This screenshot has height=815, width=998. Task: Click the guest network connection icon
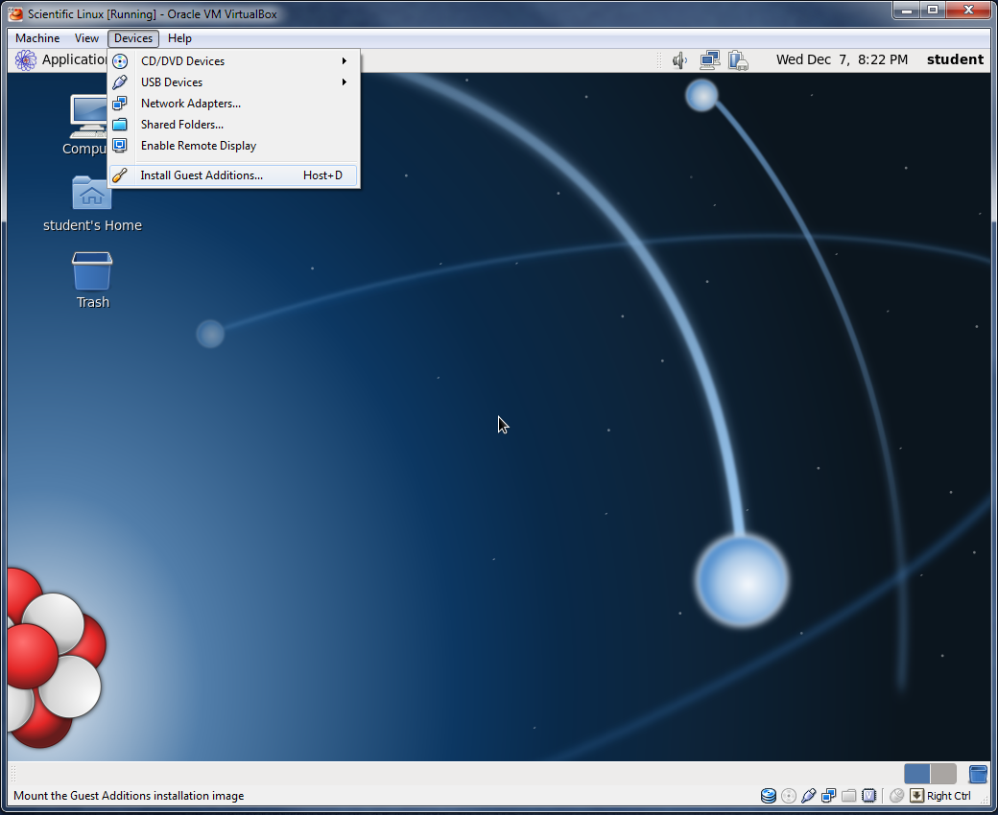(x=710, y=60)
